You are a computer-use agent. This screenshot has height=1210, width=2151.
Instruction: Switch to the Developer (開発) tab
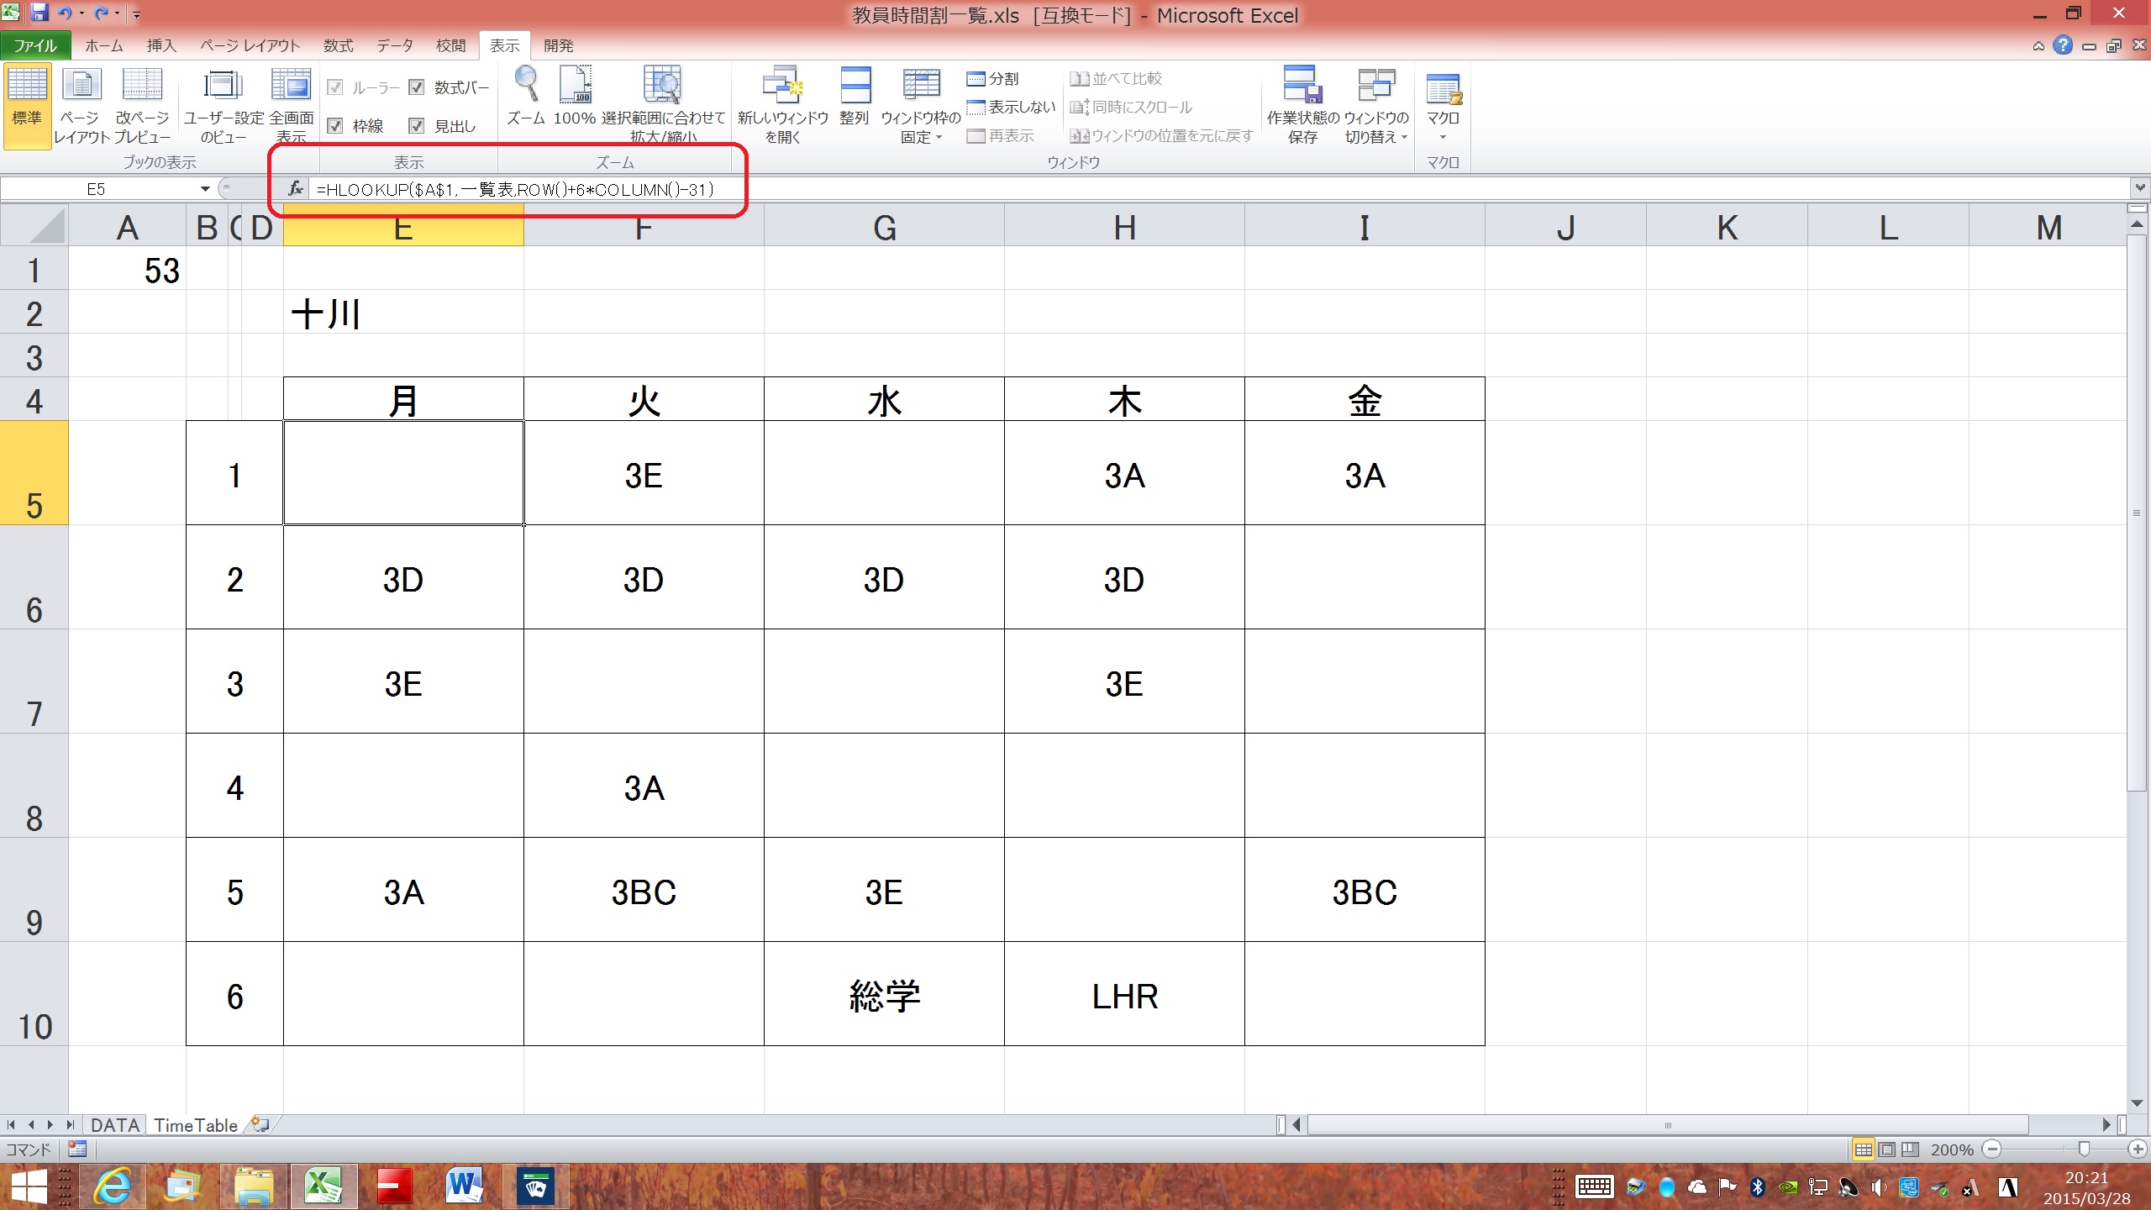(559, 45)
